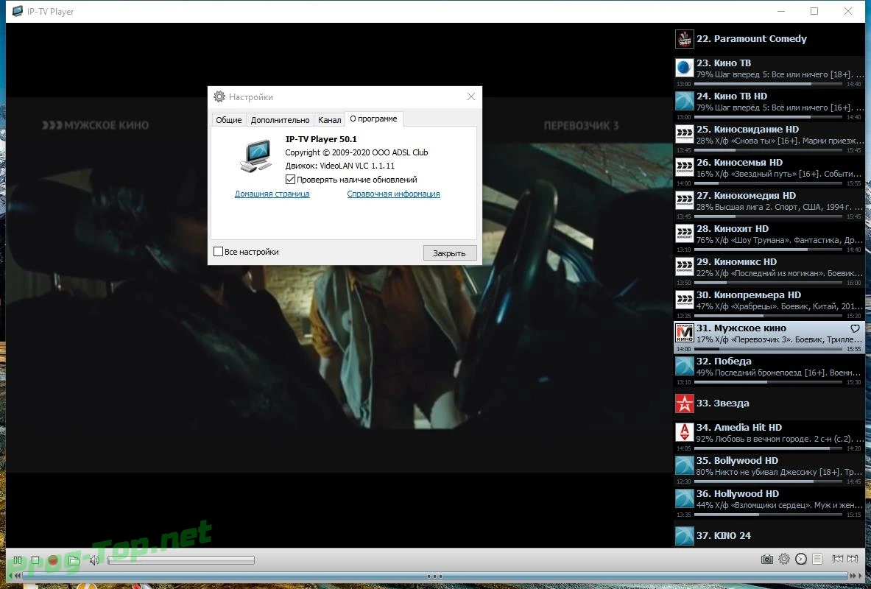Toggle the channel list page icon
Screen dimensions: 871x589
click(x=817, y=559)
